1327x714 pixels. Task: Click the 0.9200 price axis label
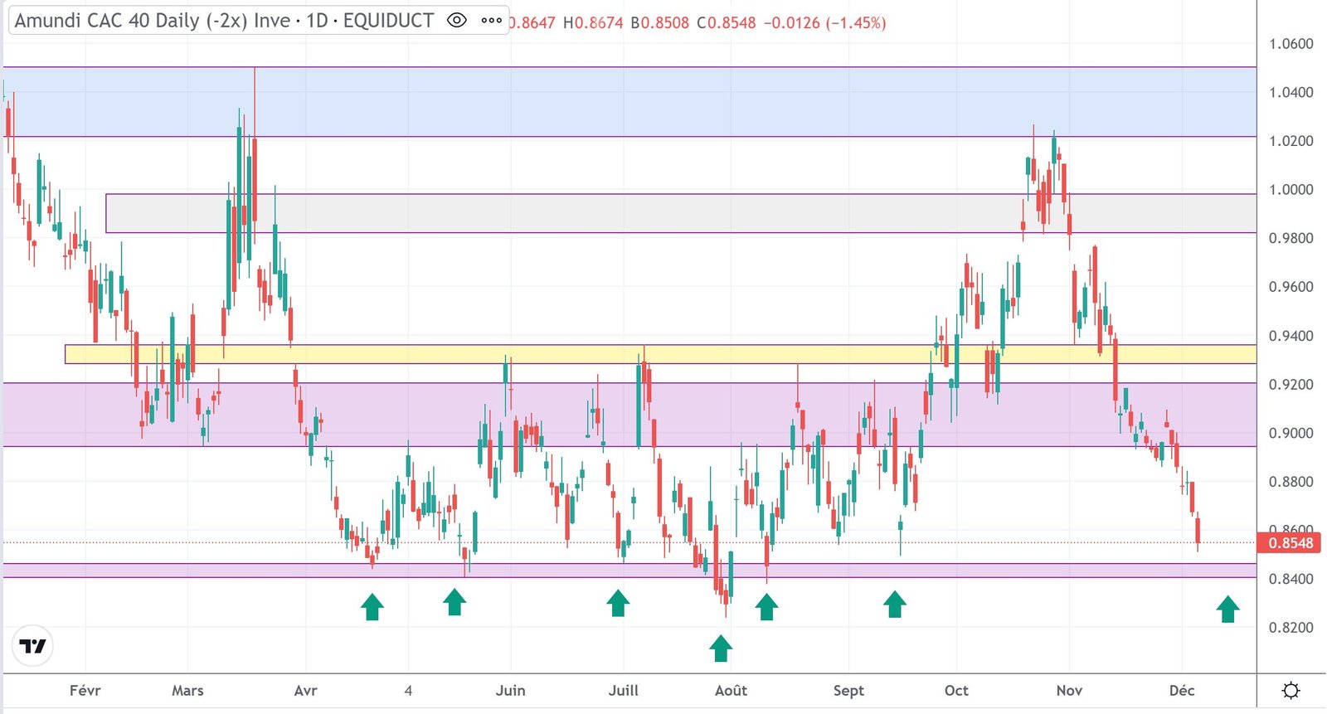pyautogui.click(x=1291, y=385)
